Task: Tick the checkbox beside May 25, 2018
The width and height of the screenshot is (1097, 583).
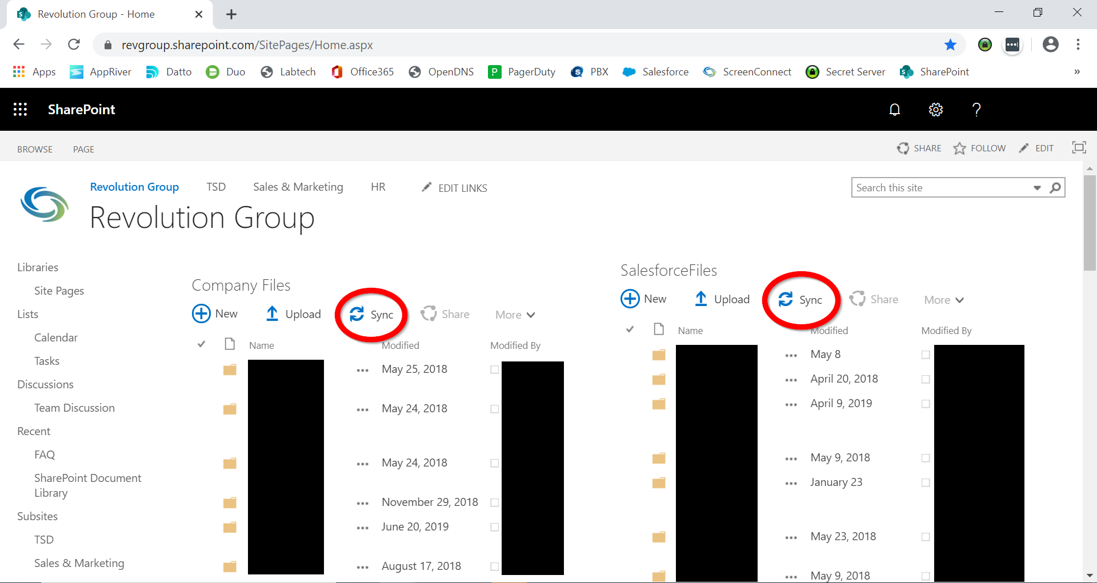Action: tap(495, 369)
